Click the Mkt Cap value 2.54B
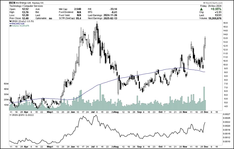This screenshot has height=149, width=234. (x=78, y=9)
